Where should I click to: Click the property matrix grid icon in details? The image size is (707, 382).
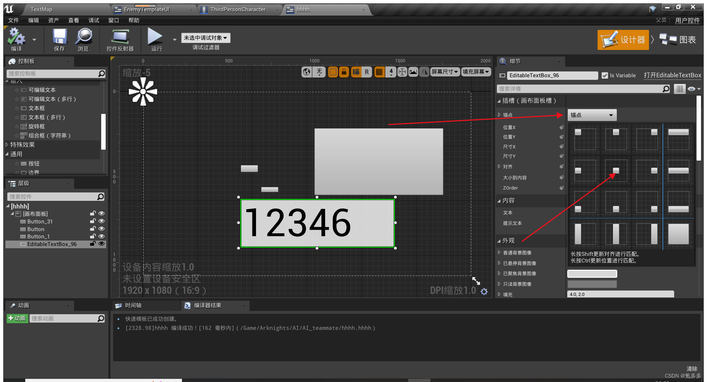pos(679,89)
